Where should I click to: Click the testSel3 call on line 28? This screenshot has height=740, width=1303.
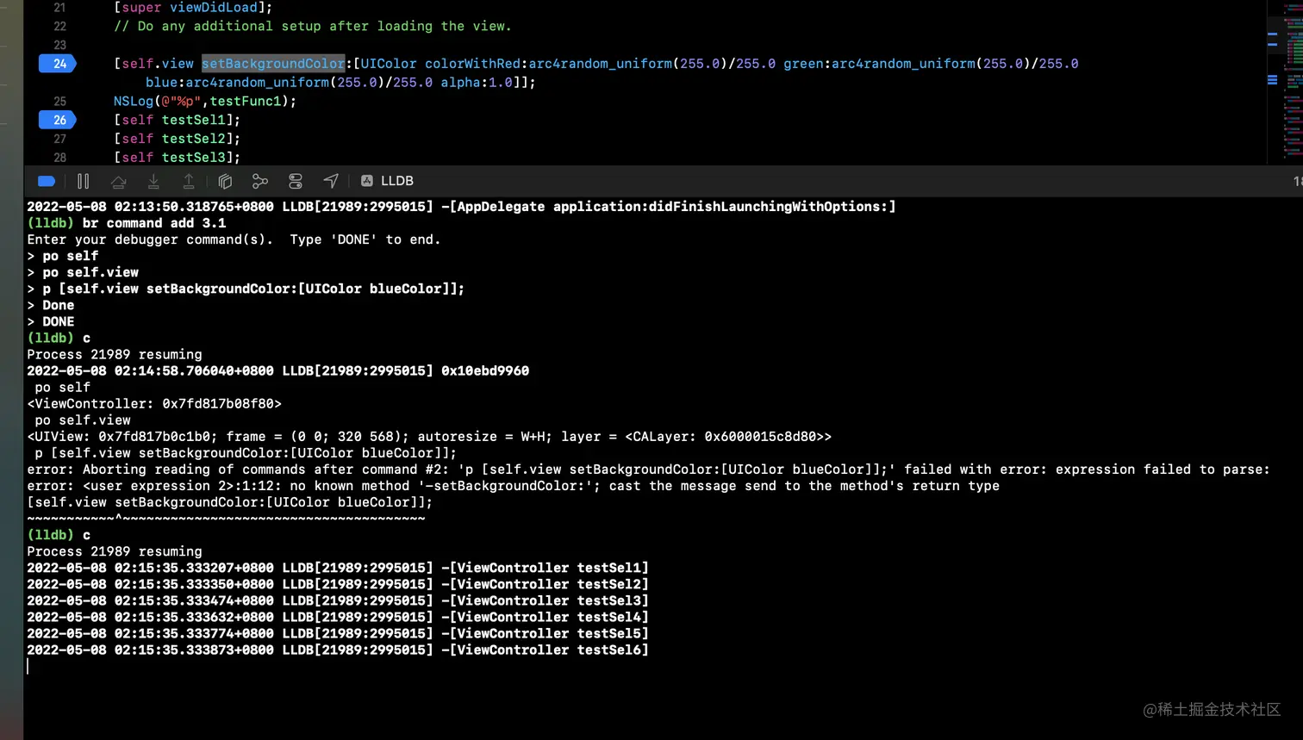point(177,158)
